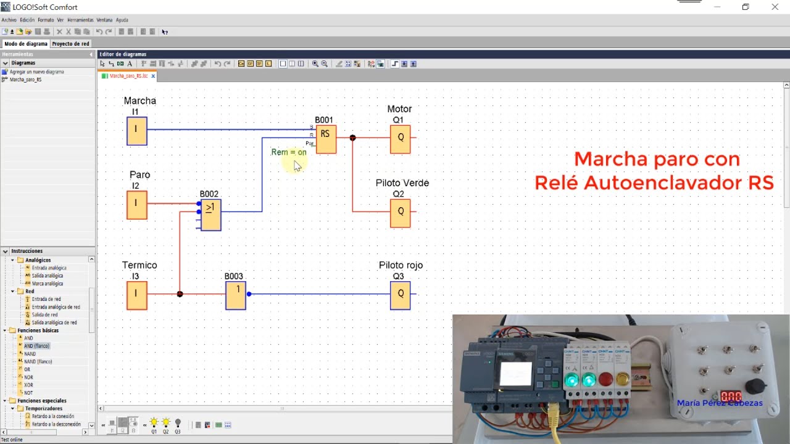Collapse the Instrucciones panel section
Viewport: 790px width, 444px height.
tap(5, 251)
